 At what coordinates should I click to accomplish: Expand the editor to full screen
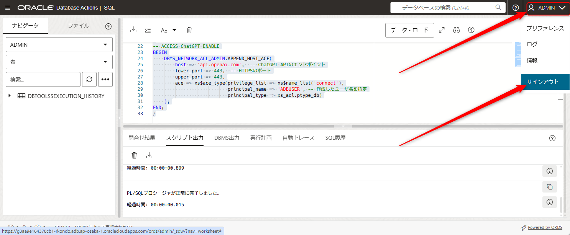point(442,30)
